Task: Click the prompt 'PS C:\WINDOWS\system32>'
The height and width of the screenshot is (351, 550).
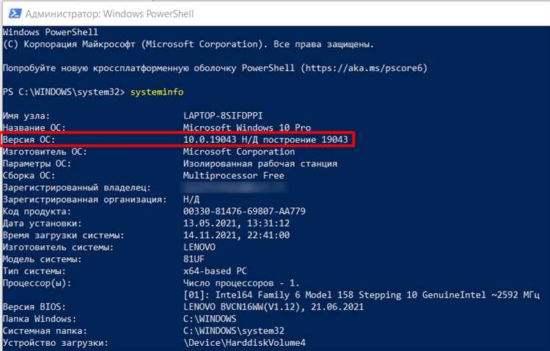Action: pos(64,92)
